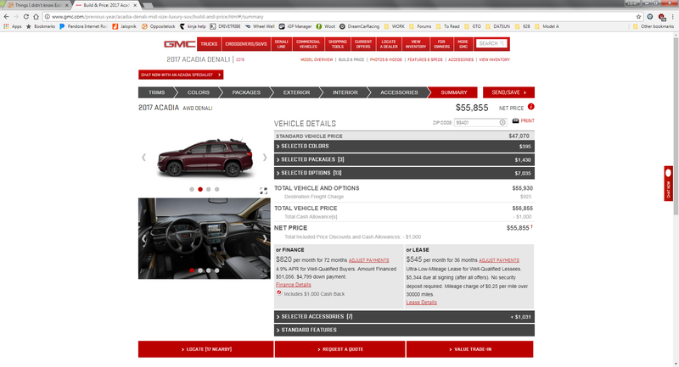Click the net price info icon

[x=531, y=107]
